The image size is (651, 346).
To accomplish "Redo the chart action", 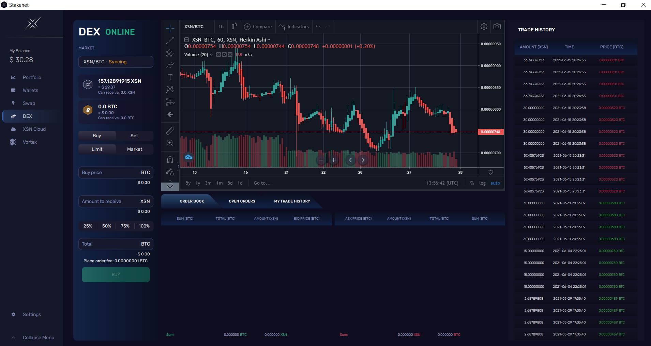I will pos(328,27).
